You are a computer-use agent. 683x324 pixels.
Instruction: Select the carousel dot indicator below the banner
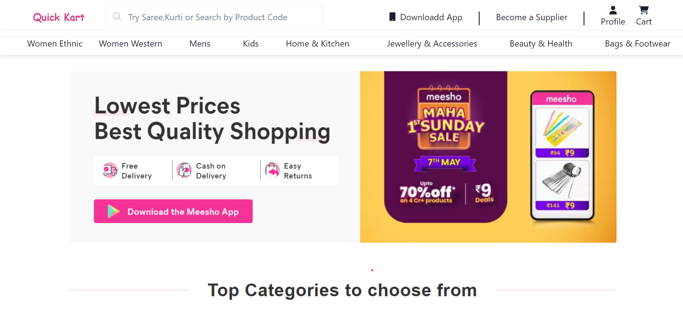(x=372, y=270)
